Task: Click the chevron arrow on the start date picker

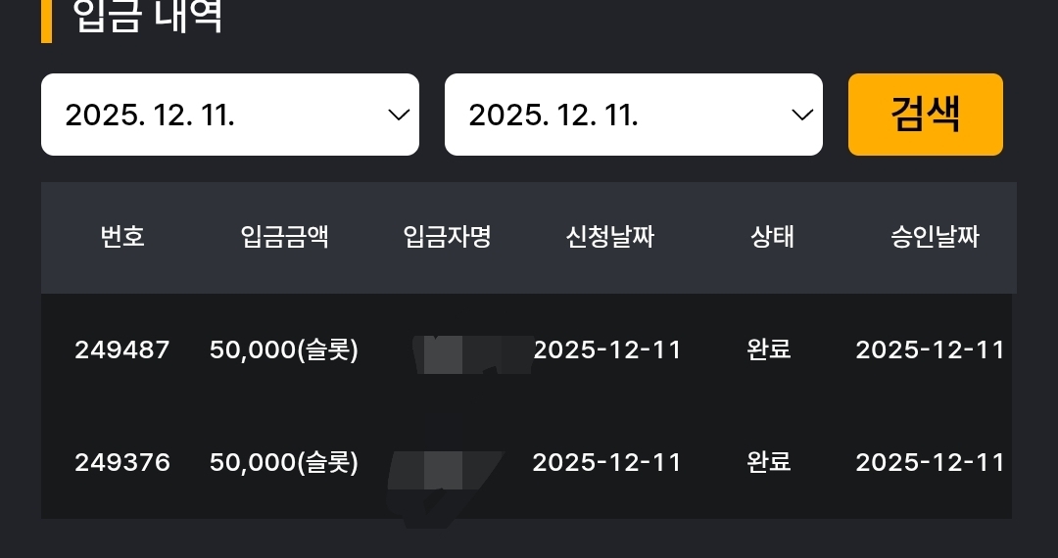Action: (x=399, y=115)
